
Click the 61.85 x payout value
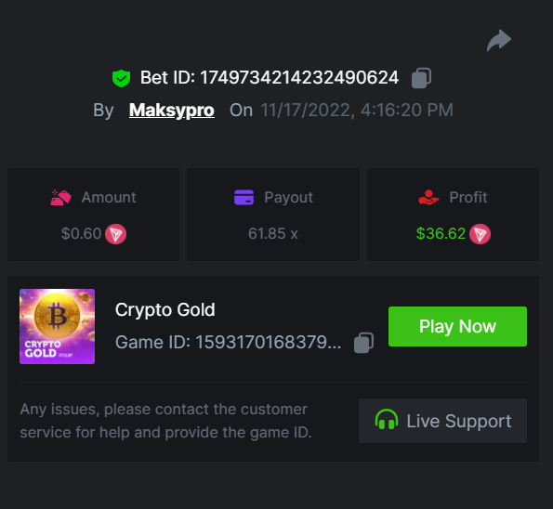(x=273, y=234)
